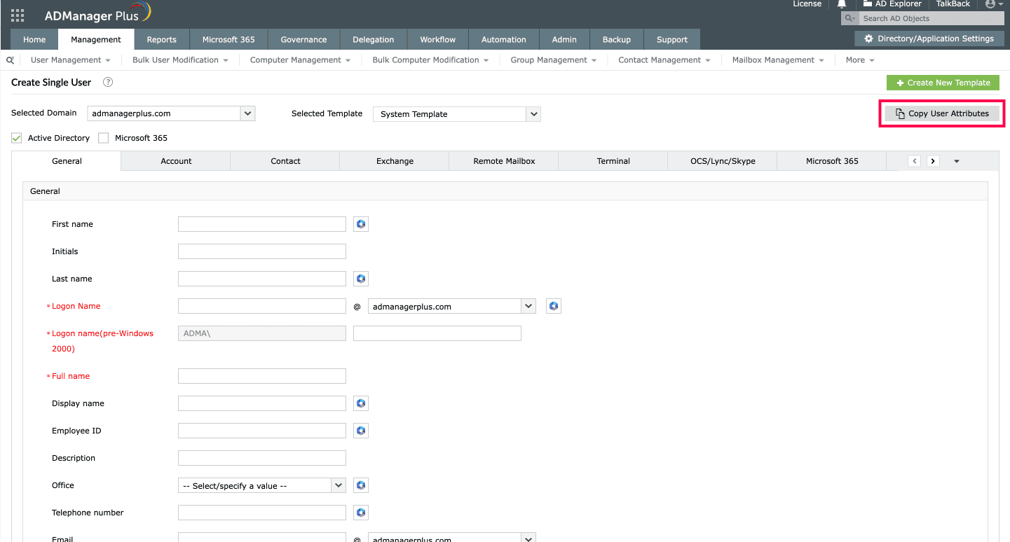Open the Contact attributes tab
Image resolution: width=1010 pixels, height=542 pixels.
285,161
